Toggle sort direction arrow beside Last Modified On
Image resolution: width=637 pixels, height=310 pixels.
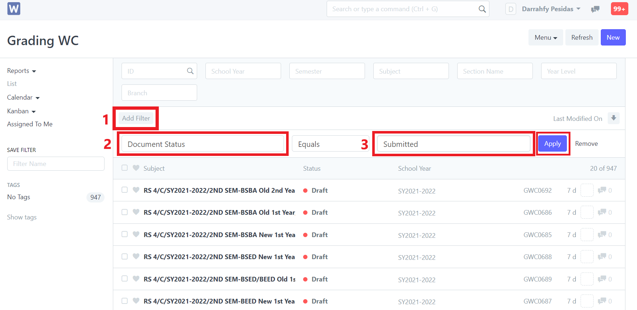pos(613,118)
